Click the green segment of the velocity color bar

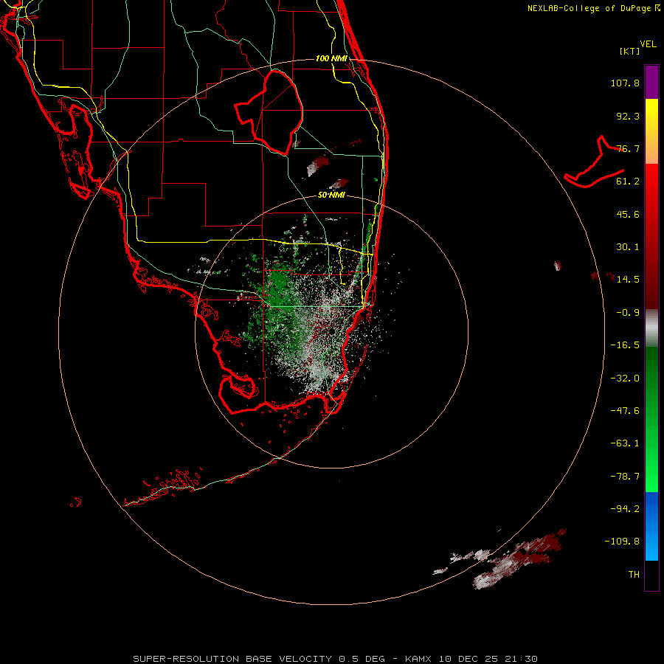tap(651, 419)
